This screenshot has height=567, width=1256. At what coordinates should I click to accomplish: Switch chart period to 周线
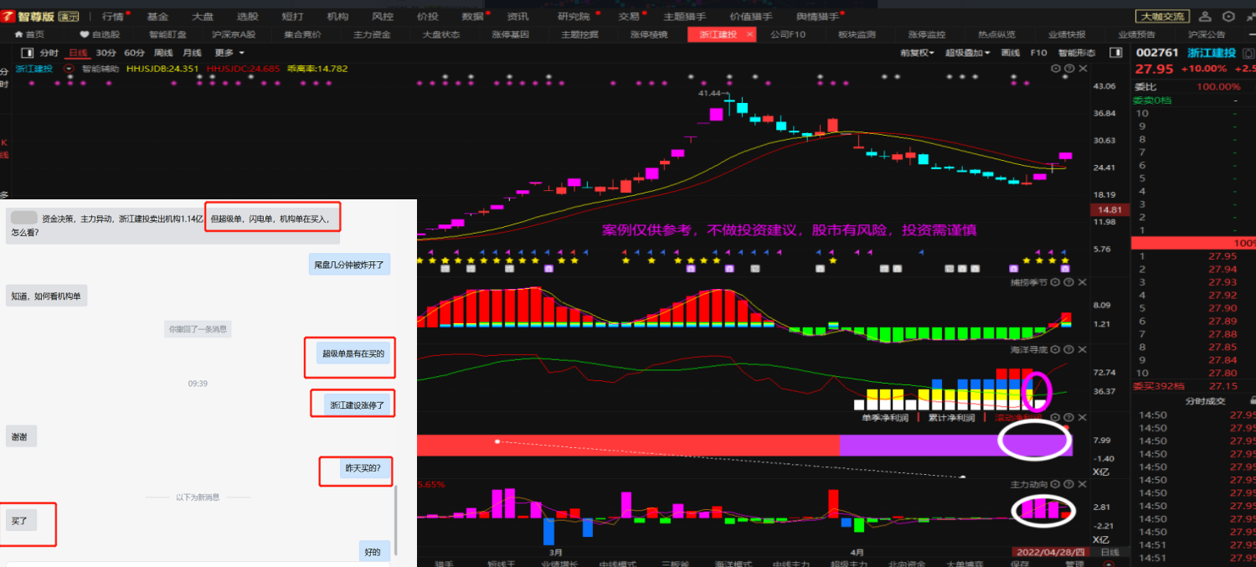coord(163,53)
